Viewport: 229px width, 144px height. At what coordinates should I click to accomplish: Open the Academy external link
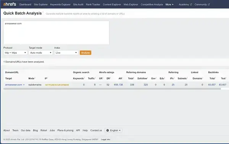pyautogui.click(x=185, y=5)
